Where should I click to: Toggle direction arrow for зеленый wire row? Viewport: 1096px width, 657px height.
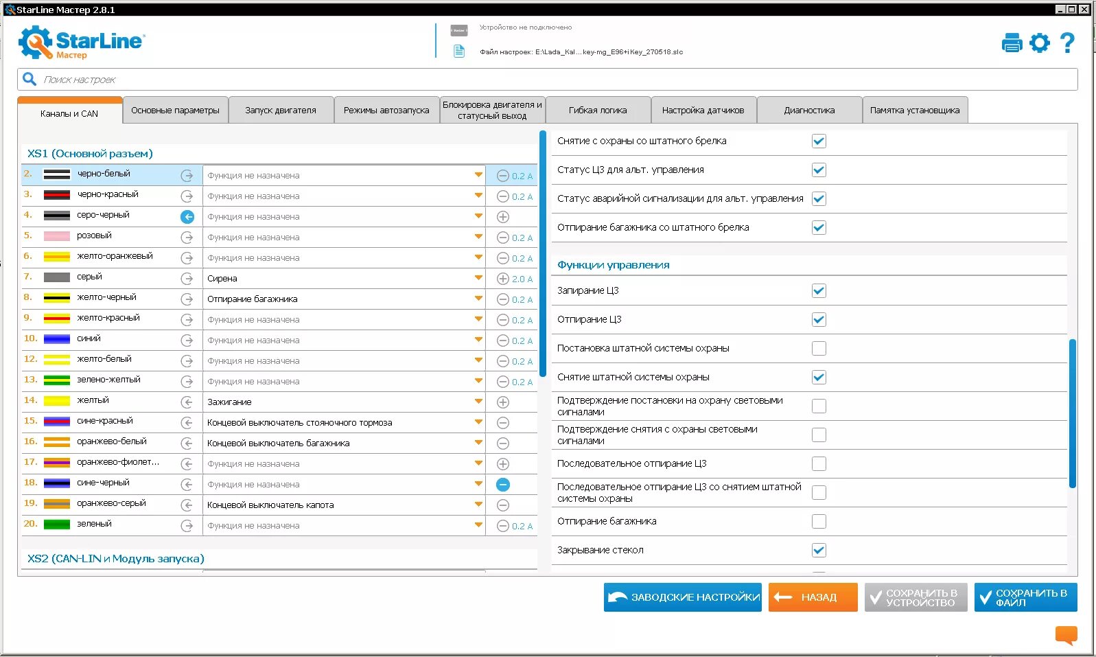187,526
